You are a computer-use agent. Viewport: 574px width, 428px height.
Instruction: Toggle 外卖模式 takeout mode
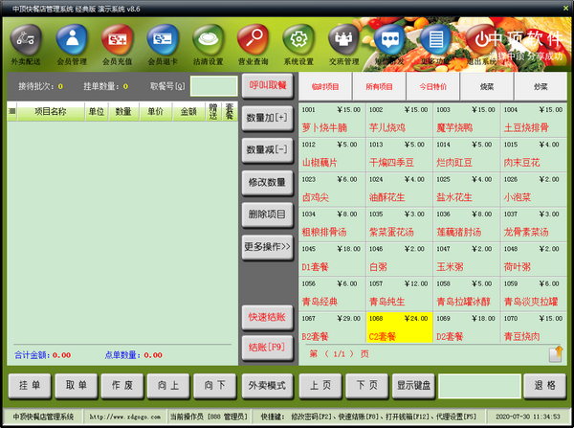click(267, 386)
